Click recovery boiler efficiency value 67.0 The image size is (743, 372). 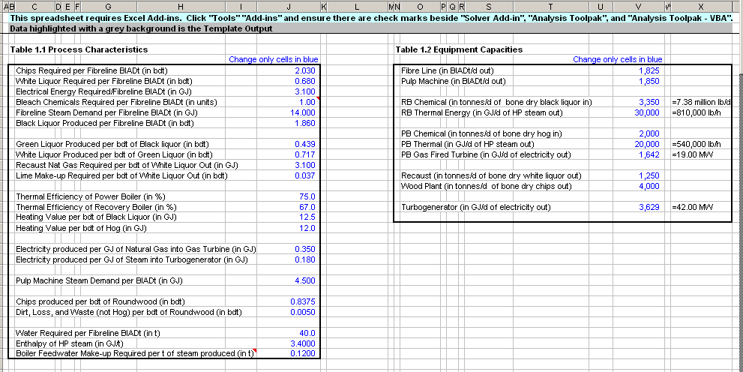(x=307, y=207)
